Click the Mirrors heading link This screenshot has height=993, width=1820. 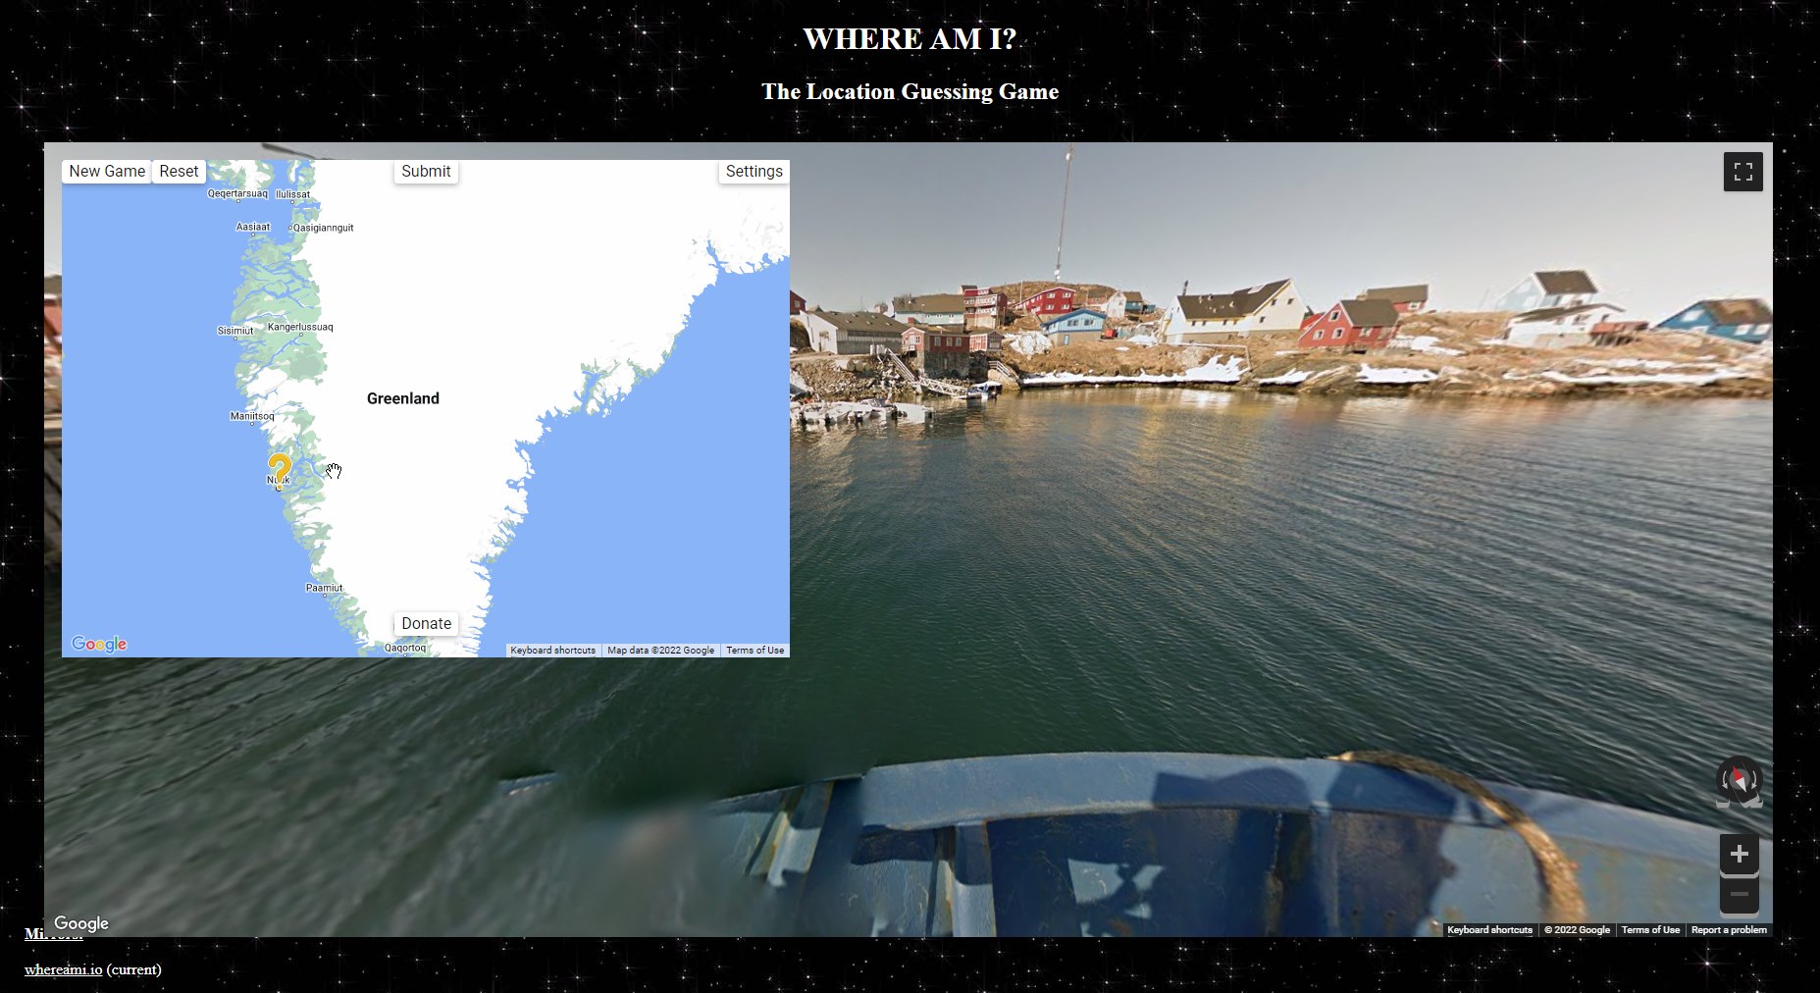click(53, 933)
